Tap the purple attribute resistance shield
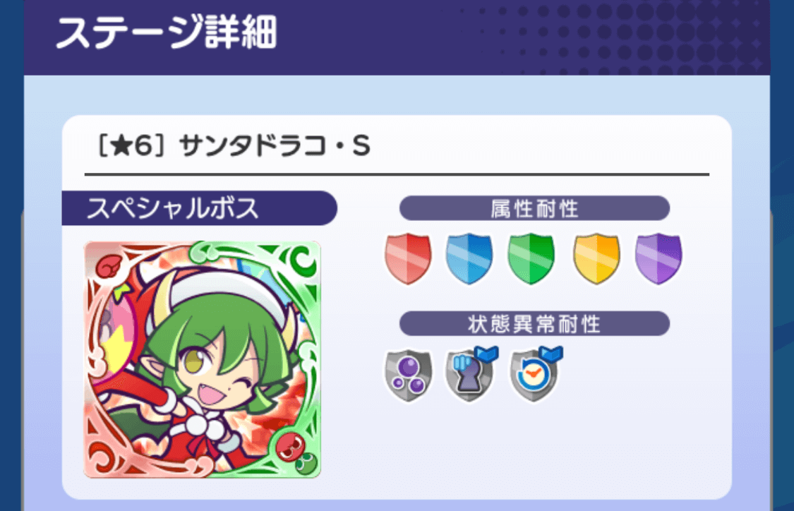The width and height of the screenshot is (794, 511). coord(658,259)
